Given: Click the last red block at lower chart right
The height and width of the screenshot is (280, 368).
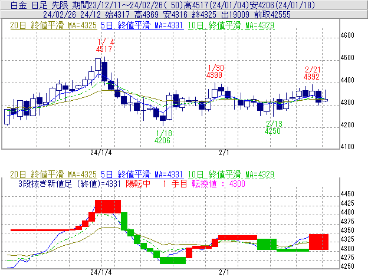Looking at the screenshot, I should click(x=318, y=242).
